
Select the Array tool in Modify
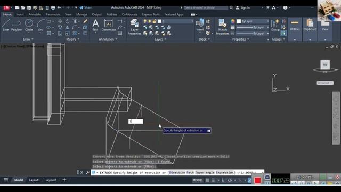(x=75, y=33)
